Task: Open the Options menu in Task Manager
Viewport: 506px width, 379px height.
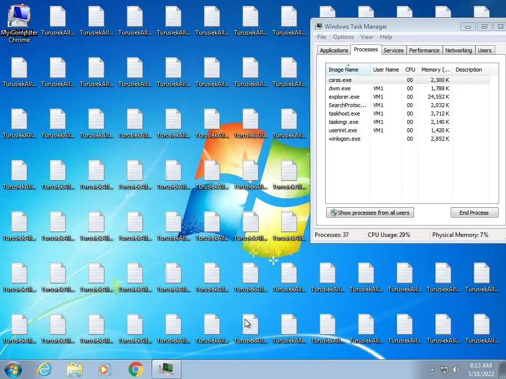Action: 343,37
